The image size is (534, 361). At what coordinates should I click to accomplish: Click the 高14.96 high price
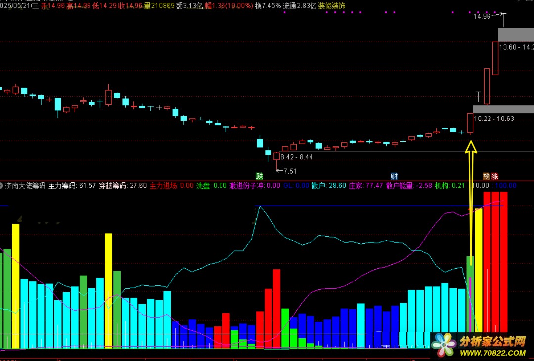(x=79, y=6)
